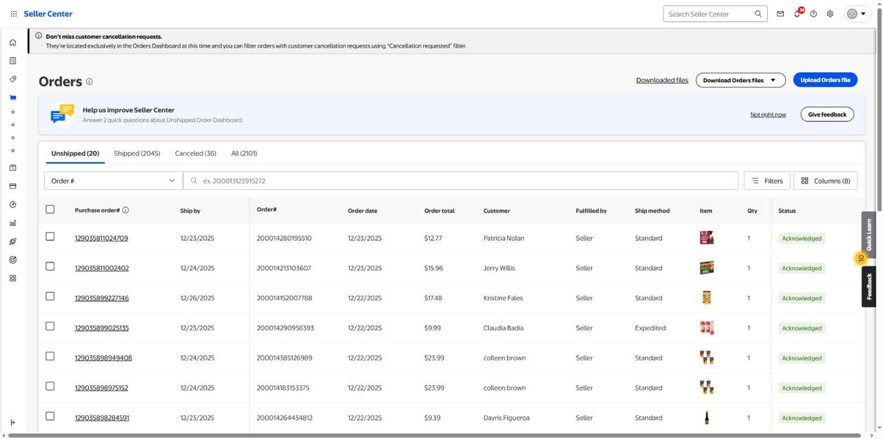Screen dimensions: 883x439
Task: Open the package box sidebar icon
Action: pyautogui.click(x=12, y=168)
